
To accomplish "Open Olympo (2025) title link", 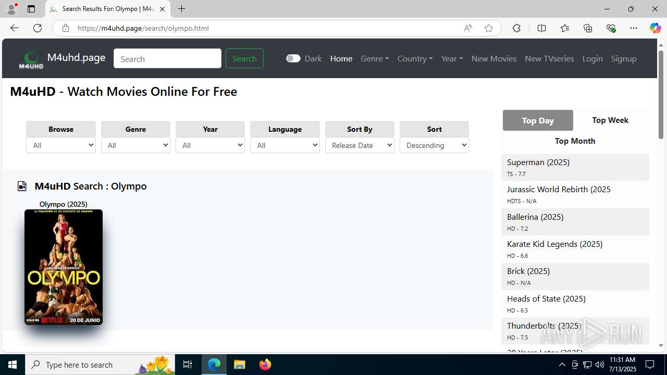I will pos(64,204).
